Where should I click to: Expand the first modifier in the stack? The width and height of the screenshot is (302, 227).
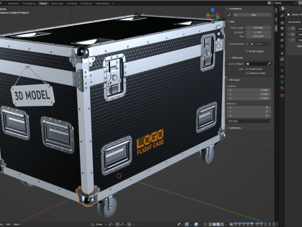pos(289,29)
